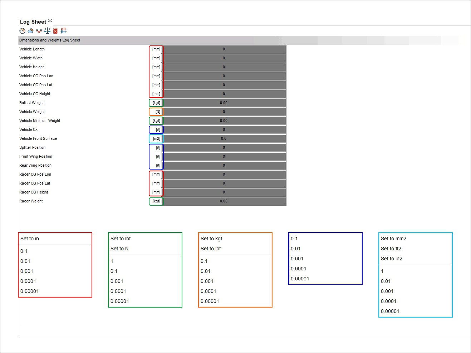Screen dimensions: 471x353
Task: Open the red fuel can icon
Action: click(x=55, y=31)
